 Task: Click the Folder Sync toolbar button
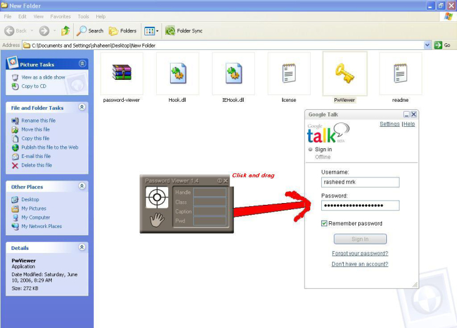click(184, 30)
